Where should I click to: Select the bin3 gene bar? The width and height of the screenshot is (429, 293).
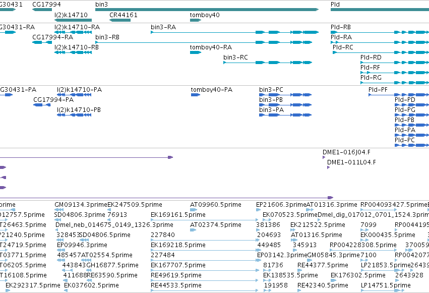[x=207, y=10]
